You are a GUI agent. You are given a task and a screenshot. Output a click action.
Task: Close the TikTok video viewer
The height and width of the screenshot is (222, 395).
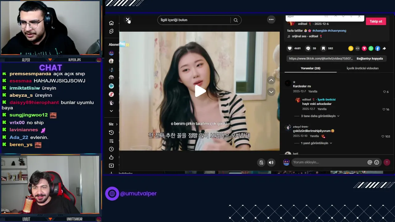pos(127,20)
